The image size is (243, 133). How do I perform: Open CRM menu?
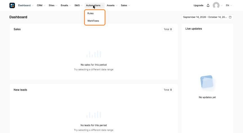pos(40,5)
